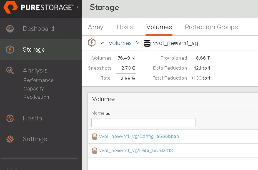Click Total value 2.88 G
This screenshot has width=258, height=170.
click(128, 78)
